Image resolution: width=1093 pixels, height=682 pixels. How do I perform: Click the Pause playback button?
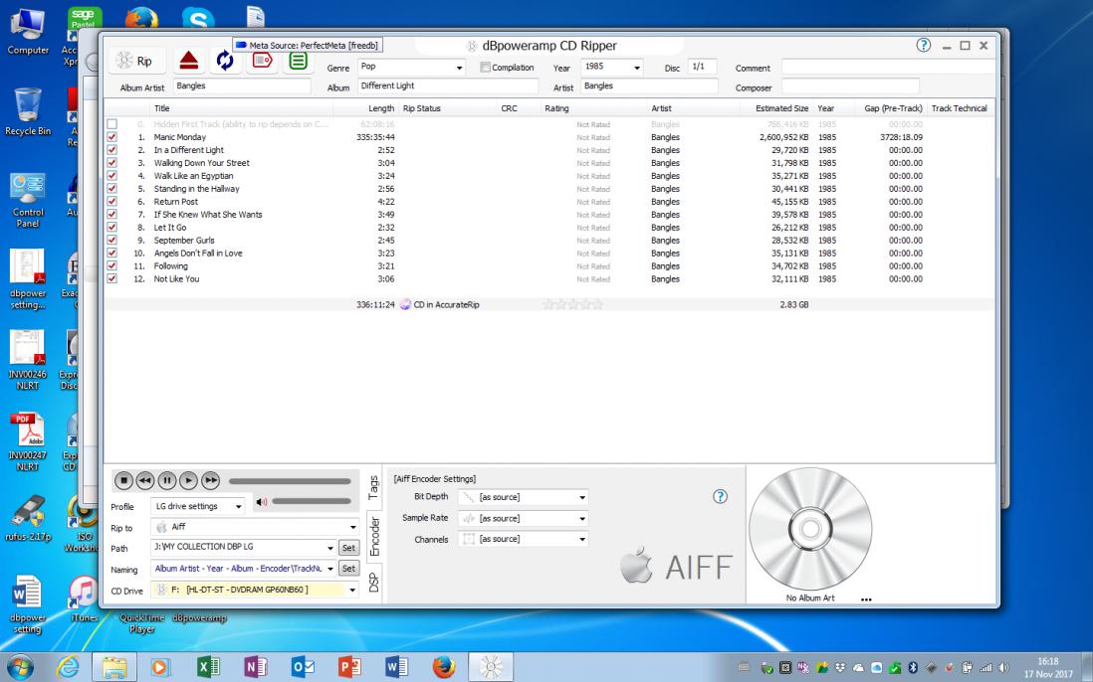[166, 480]
